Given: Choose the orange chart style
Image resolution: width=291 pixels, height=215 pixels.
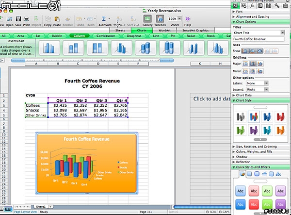Looking at the screenshot, I should tap(280, 130).
